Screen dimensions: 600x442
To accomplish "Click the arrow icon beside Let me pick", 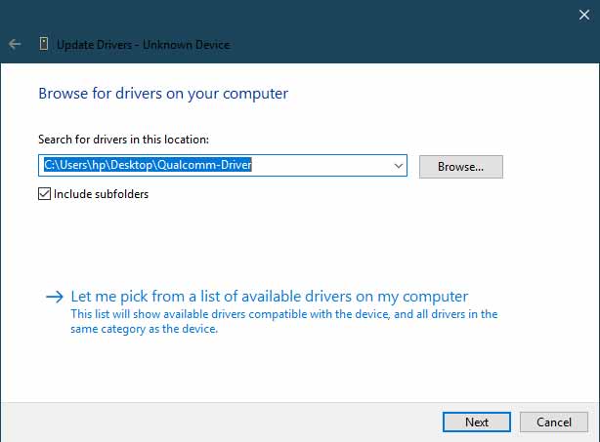I will [55, 297].
